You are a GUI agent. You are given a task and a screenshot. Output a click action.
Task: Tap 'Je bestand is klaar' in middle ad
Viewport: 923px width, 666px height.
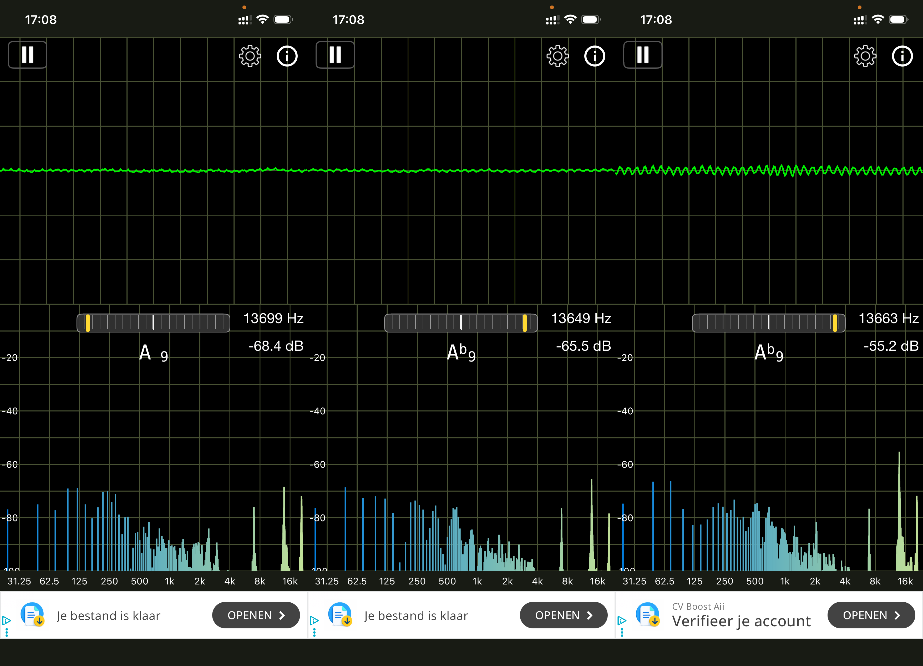coord(416,615)
